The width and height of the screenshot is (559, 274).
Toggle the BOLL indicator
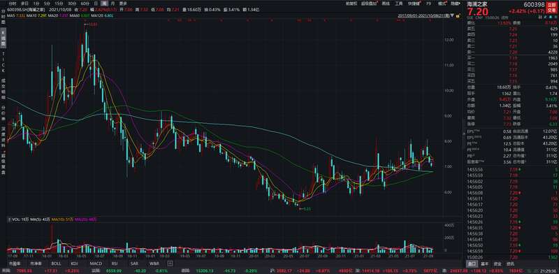pos(56,264)
